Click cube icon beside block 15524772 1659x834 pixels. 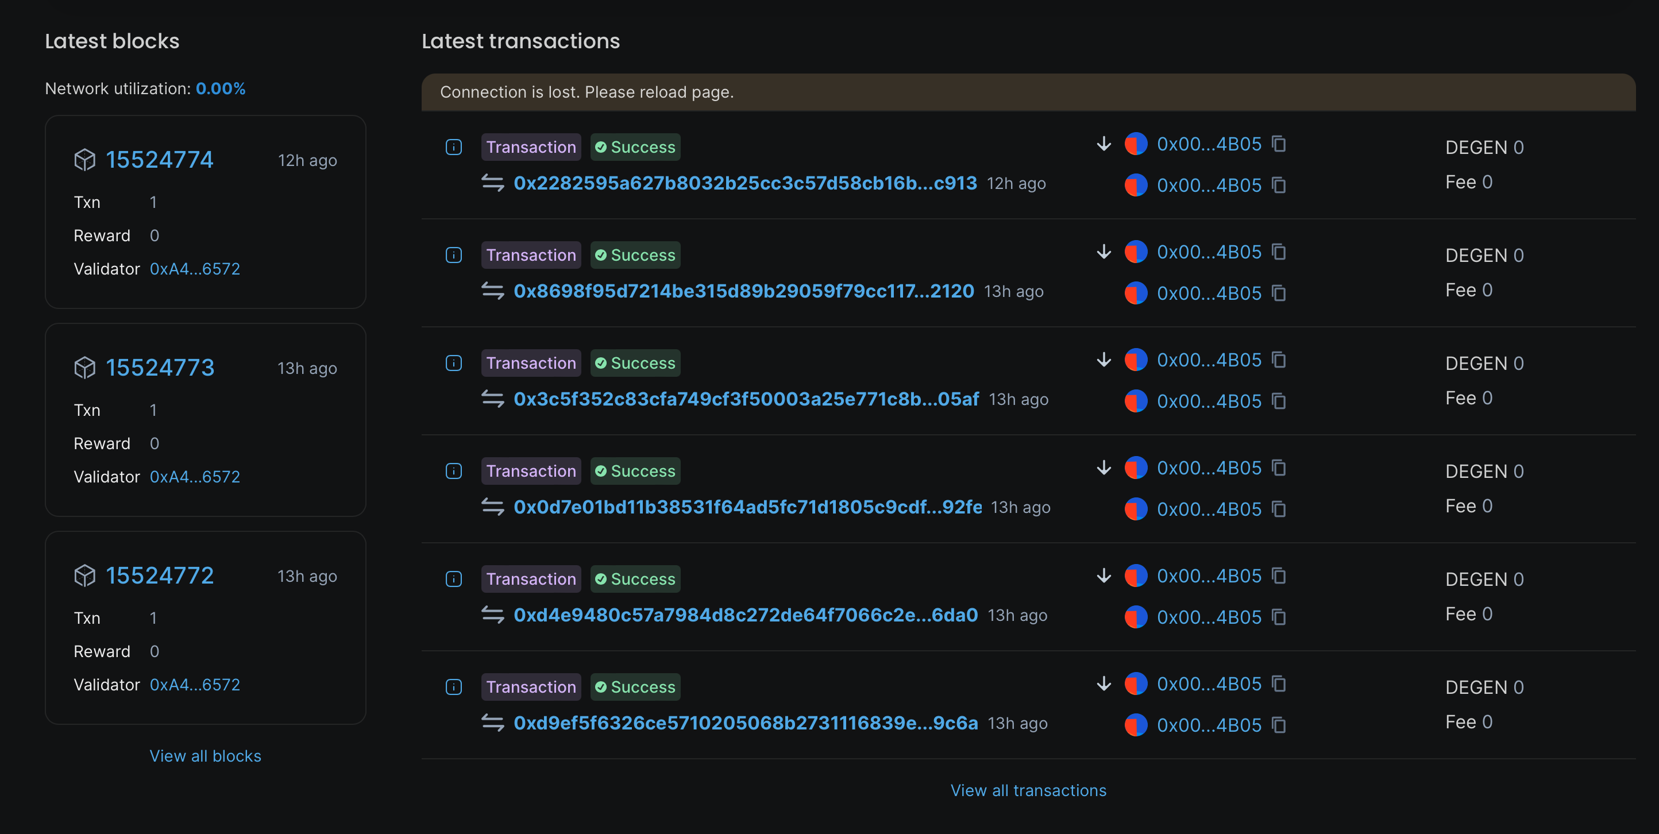(x=84, y=576)
